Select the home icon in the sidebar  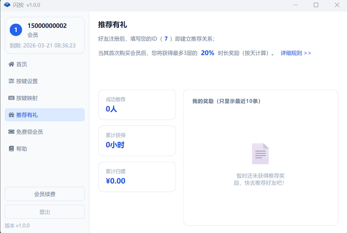(x=11, y=64)
